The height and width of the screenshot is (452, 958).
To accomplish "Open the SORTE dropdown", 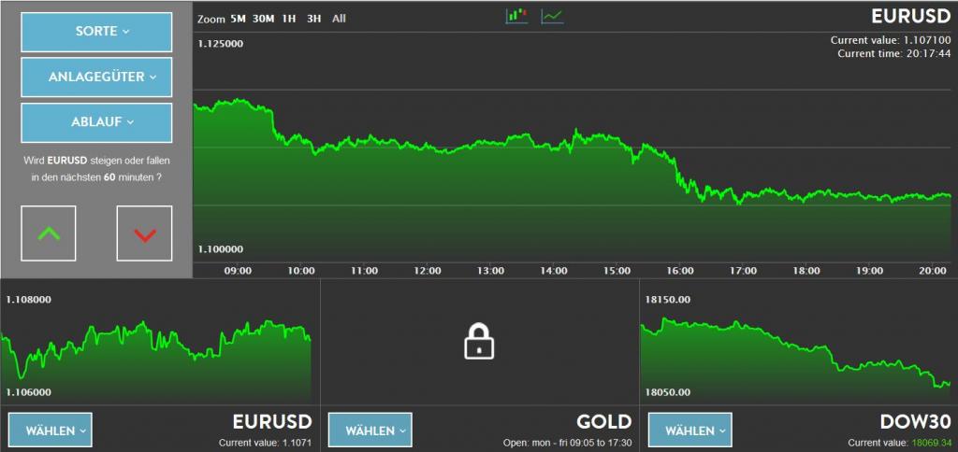I will click(x=96, y=32).
